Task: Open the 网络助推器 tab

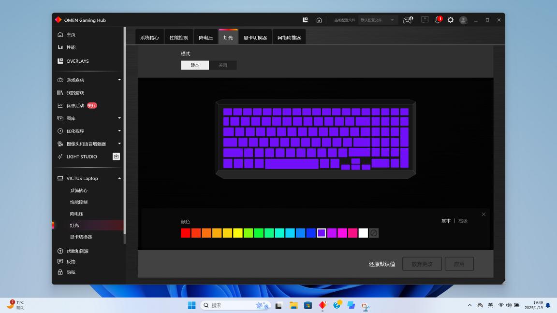Action: (x=289, y=38)
